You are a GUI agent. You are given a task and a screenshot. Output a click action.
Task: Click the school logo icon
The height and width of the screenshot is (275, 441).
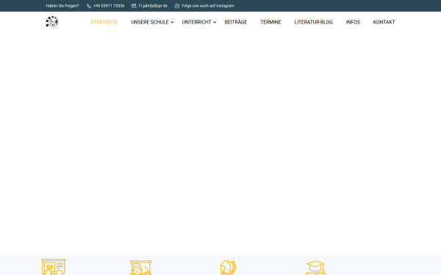52,22
